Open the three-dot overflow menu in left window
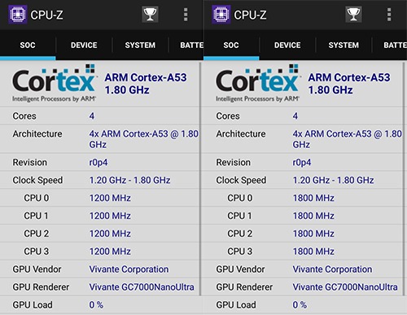407x315 pixels. pyautogui.click(x=186, y=15)
